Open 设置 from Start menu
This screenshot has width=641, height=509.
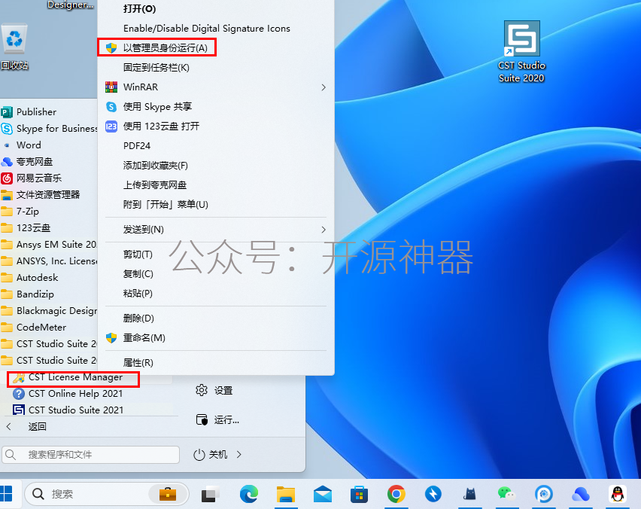pos(223,391)
